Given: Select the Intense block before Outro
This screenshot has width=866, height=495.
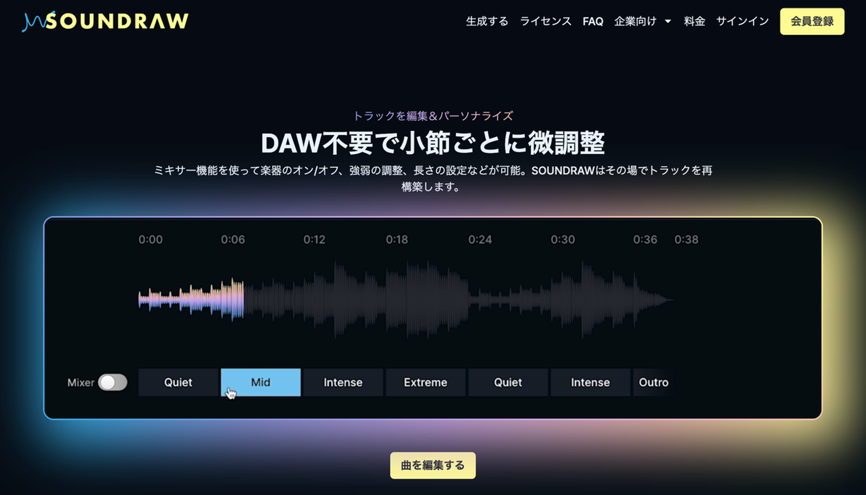Looking at the screenshot, I should 591,382.
